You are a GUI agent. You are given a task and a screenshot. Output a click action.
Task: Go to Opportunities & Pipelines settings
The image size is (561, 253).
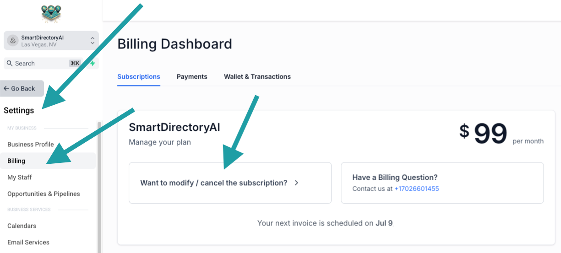click(44, 194)
